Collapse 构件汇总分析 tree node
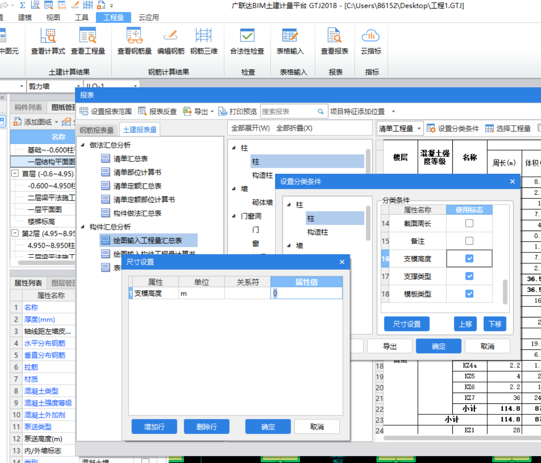 tap(83, 227)
